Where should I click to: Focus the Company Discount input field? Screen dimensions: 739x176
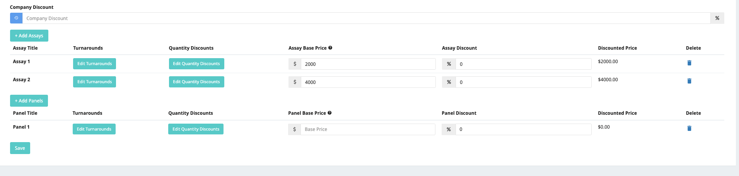[366, 18]
